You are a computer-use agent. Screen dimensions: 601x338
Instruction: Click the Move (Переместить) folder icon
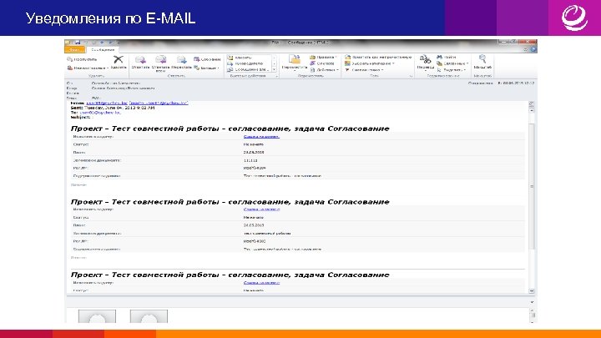pyautogui.click(x=295, y=59)
